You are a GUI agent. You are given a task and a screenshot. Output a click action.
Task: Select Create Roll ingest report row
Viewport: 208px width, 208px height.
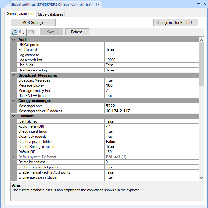click(108, 147)
